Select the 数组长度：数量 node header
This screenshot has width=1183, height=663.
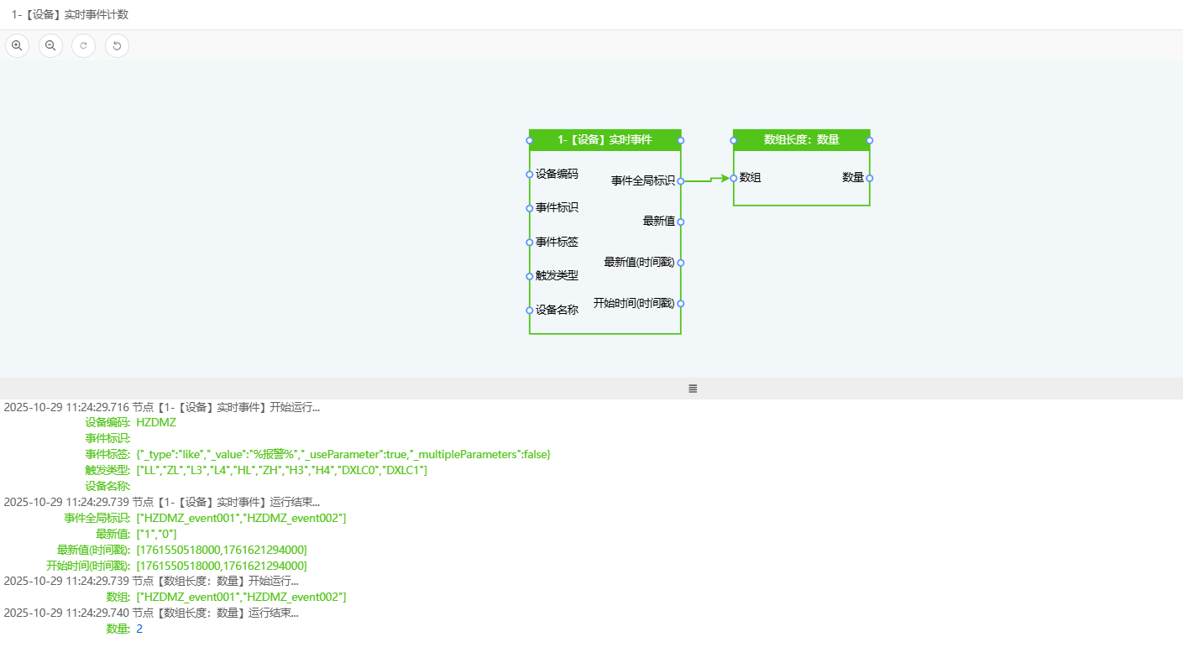pos(801,140)
